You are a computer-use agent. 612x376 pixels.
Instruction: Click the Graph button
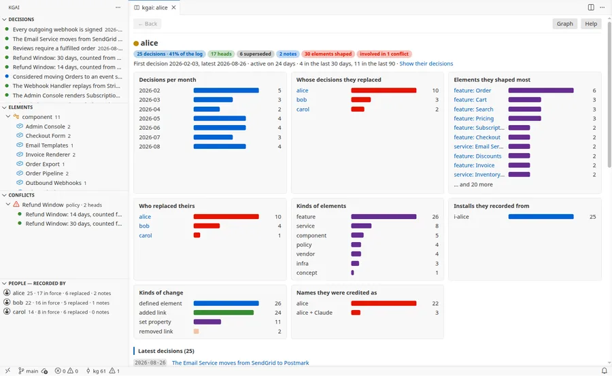point(565,24)
